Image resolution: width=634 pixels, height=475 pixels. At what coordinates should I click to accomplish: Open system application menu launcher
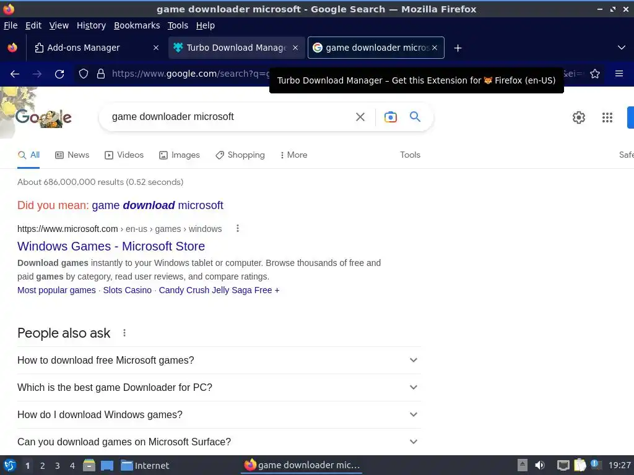[x=10, y=465]
